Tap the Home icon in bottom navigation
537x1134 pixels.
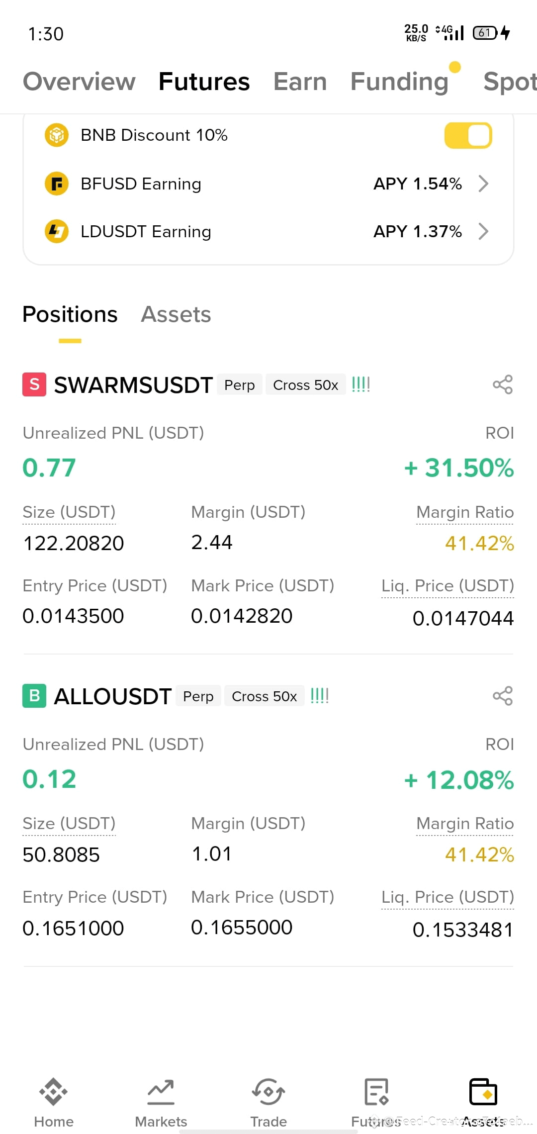(x=54, y=1091)
